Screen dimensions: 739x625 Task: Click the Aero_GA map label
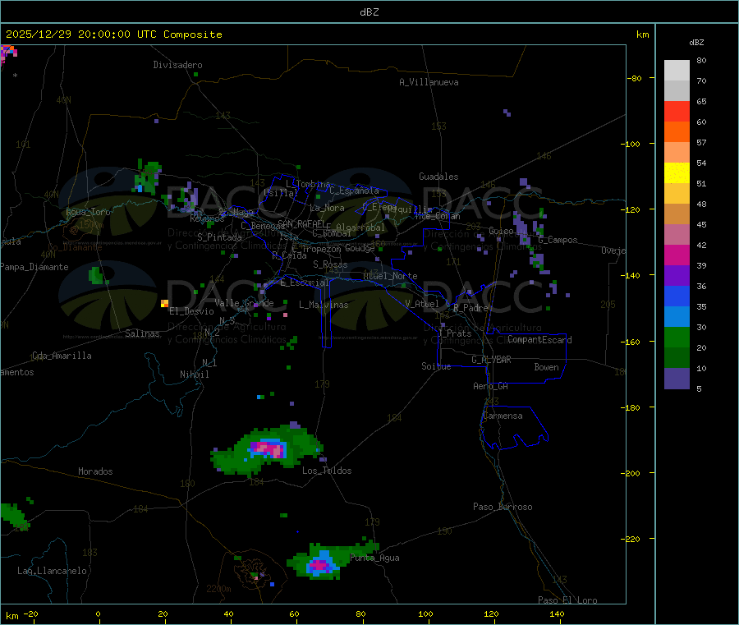tap(491, 386)
